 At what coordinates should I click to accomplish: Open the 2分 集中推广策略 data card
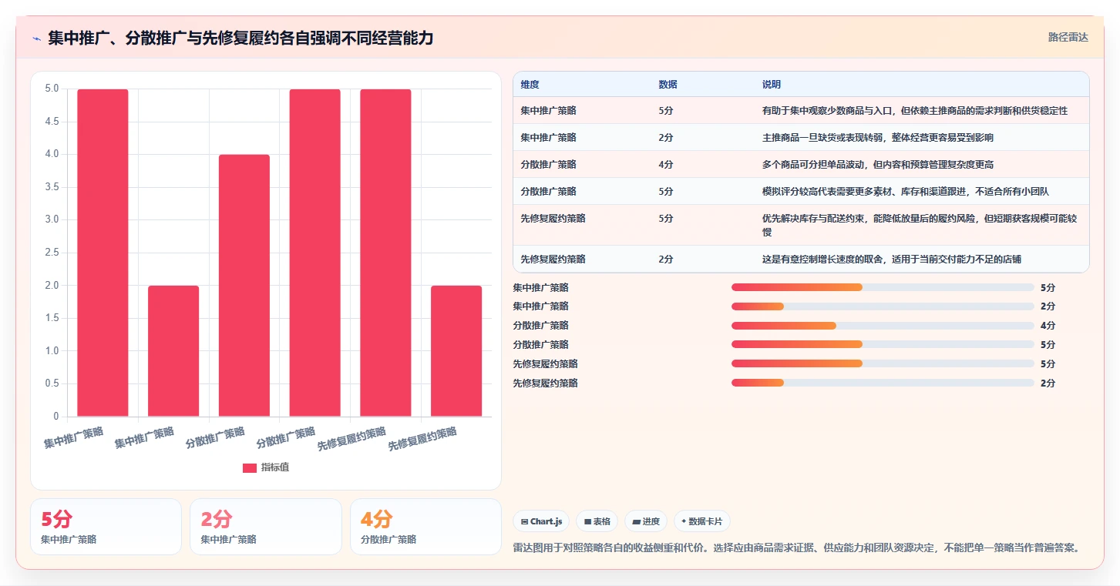266,527
